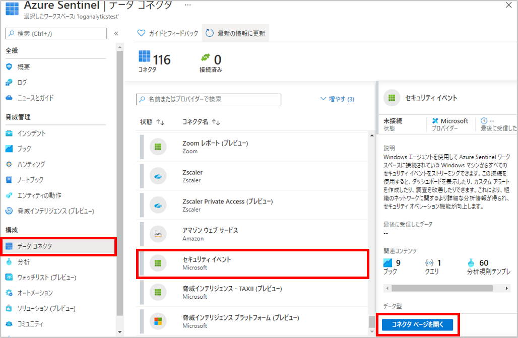Click the ガイドとフィードバック button

pyautogui.click(x=168, y=33)
